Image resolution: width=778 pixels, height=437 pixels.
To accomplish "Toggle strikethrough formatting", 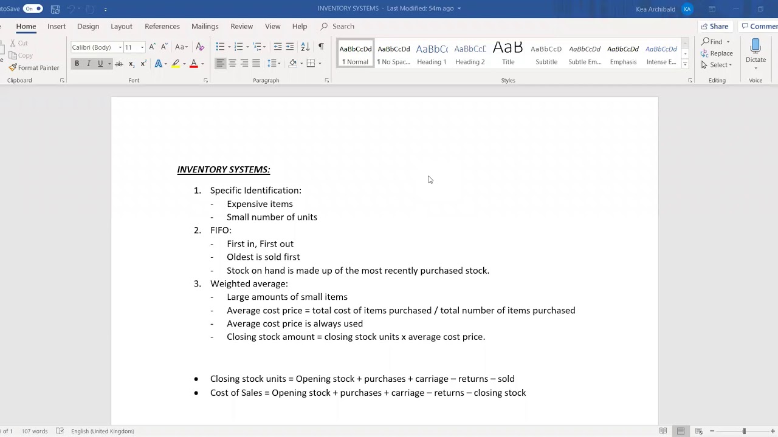I will click(119, 64).
